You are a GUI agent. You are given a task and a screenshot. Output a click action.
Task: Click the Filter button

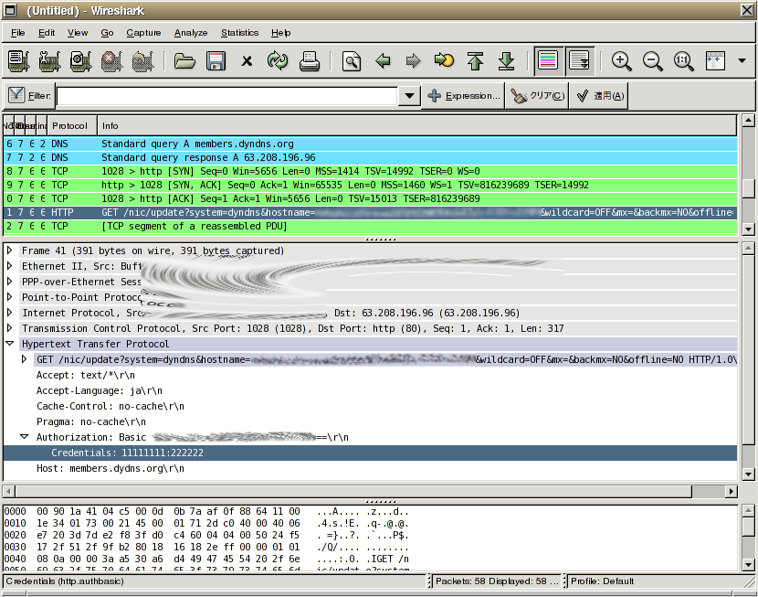tap(29, 96)
